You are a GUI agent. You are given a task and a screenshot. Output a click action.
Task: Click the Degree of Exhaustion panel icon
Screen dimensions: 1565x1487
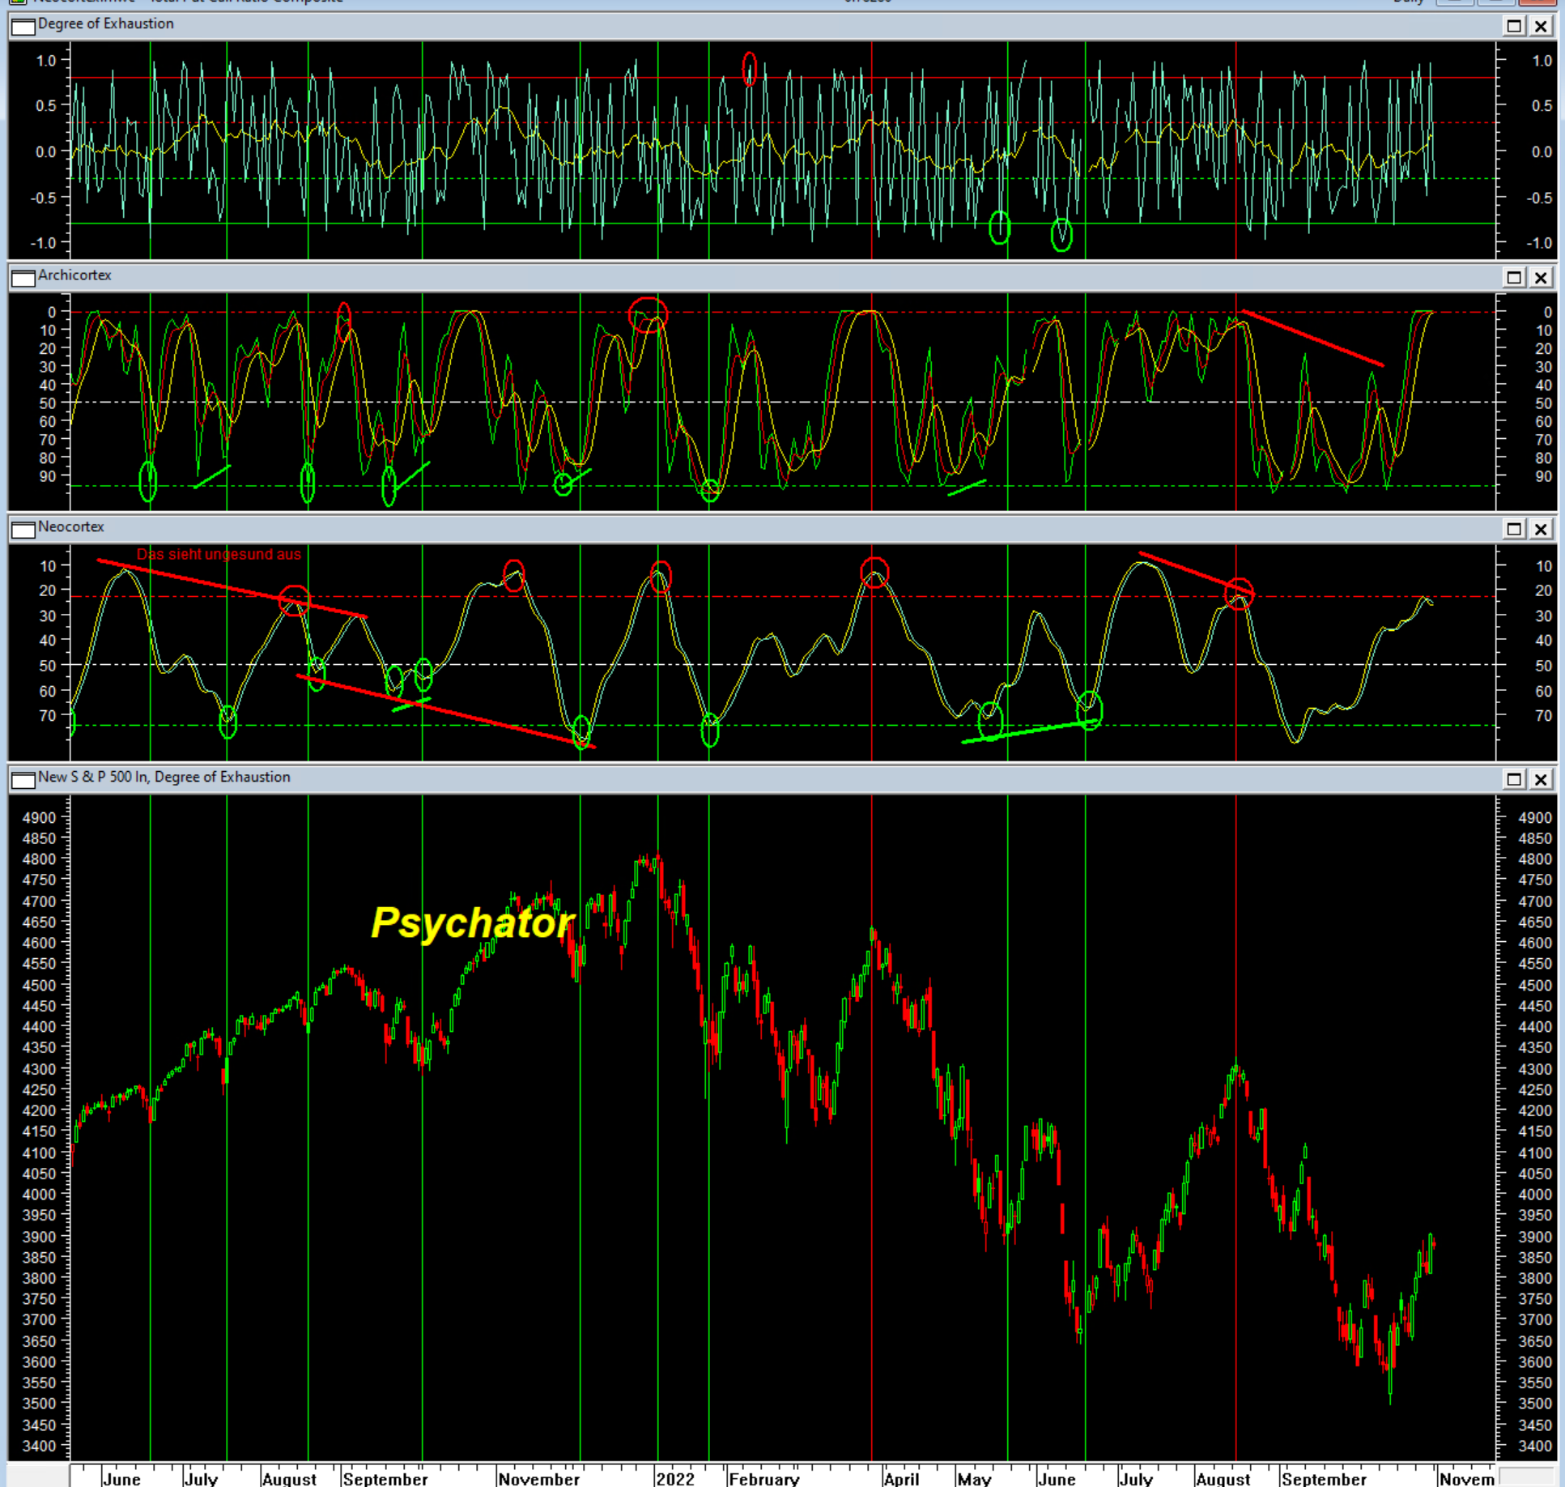point(23,26)
